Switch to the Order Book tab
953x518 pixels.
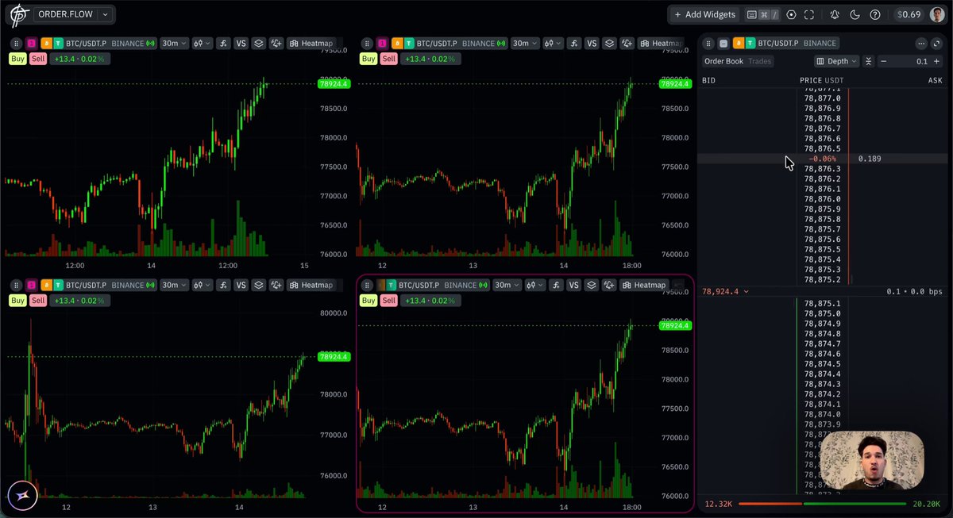(723, 61)
